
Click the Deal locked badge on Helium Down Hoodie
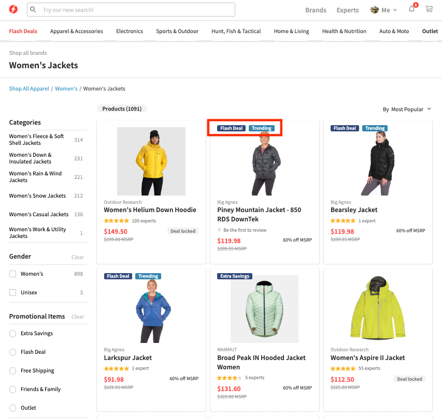pos(183,231)
